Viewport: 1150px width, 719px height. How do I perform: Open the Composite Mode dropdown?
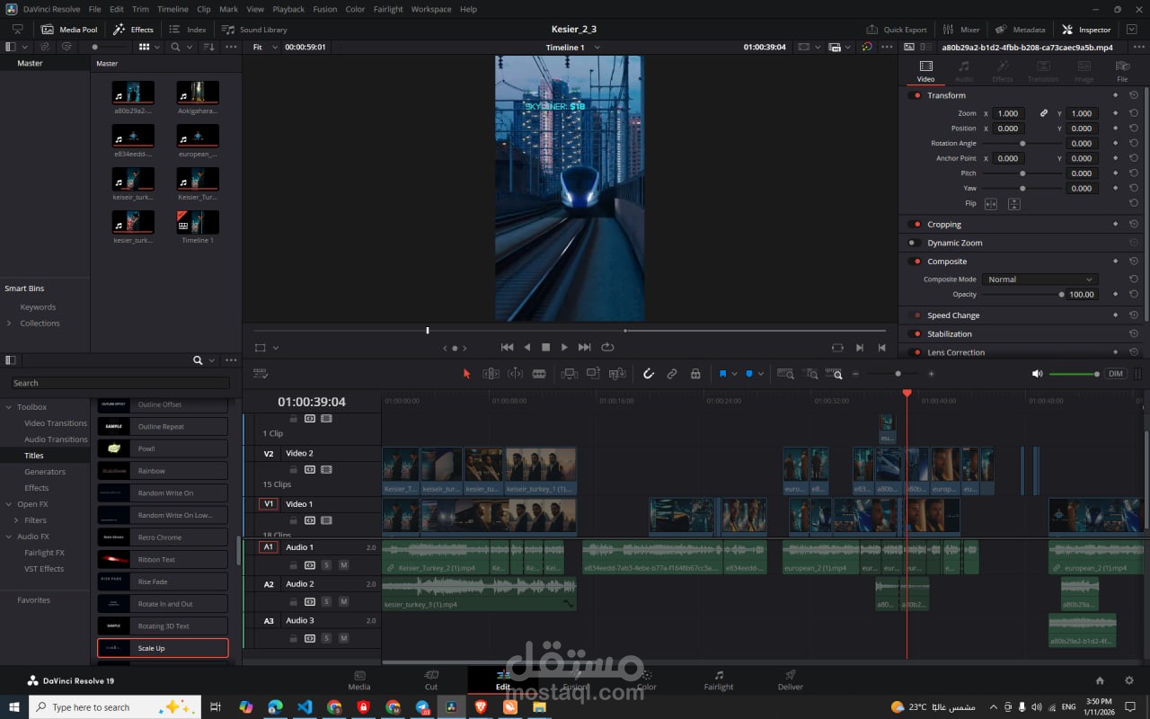tap(1039, 280)
